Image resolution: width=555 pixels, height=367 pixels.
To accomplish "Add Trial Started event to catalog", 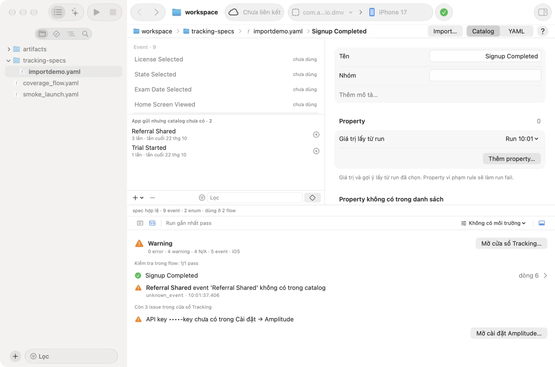I will coord(316,151).
